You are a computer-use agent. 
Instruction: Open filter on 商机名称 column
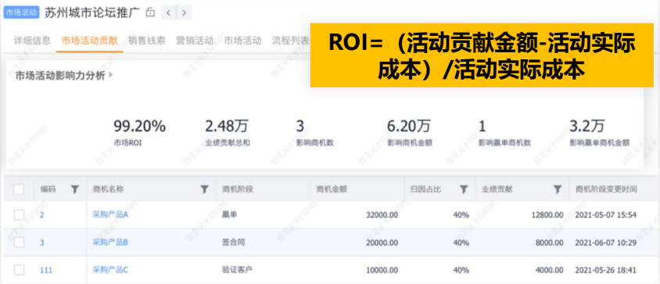pos(205,190)
